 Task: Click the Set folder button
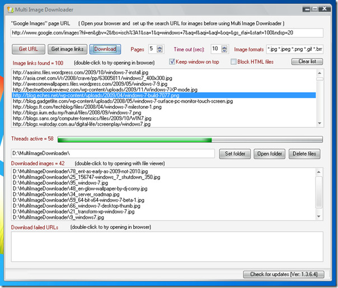[236, 153]
